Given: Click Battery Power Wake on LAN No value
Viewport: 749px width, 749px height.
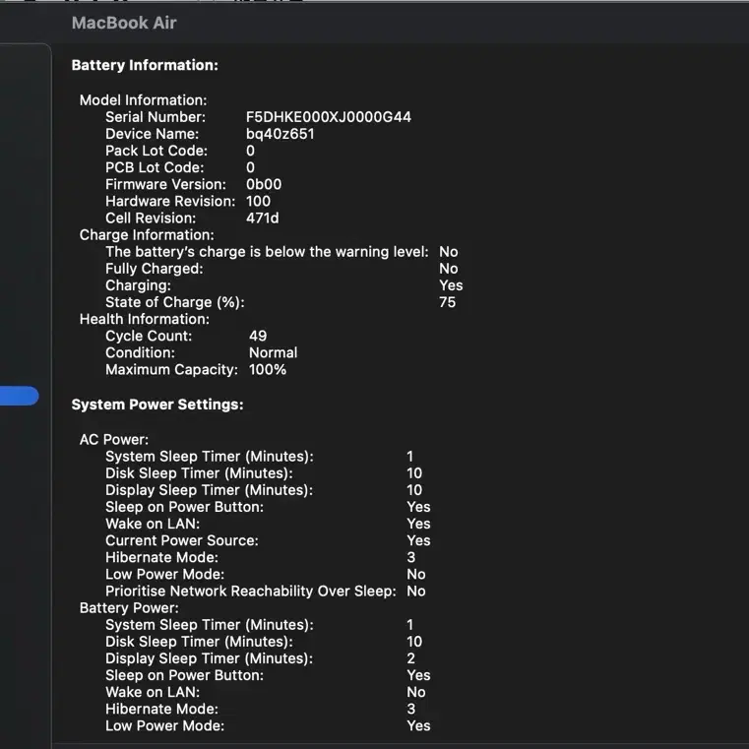Looking at the screenshot, I should (x=416, y=692).
